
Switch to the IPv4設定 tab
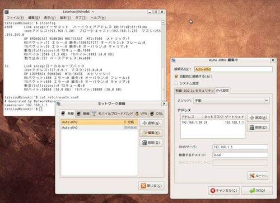point(222,91)
